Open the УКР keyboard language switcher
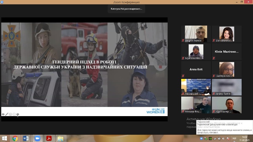The height and width of the screenshot is (142, 253). click(x=234, y=138)
